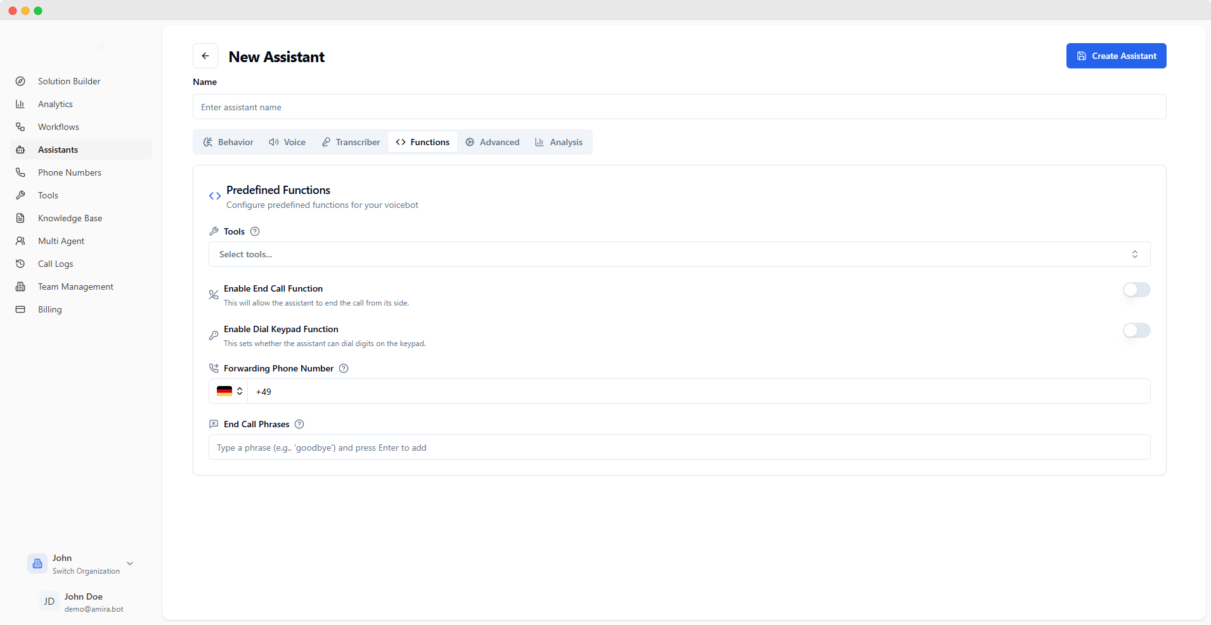Click the Workflows icon in sidebar
The width and height of the screenshot is (1211, 625).
[x=21, y=127]
